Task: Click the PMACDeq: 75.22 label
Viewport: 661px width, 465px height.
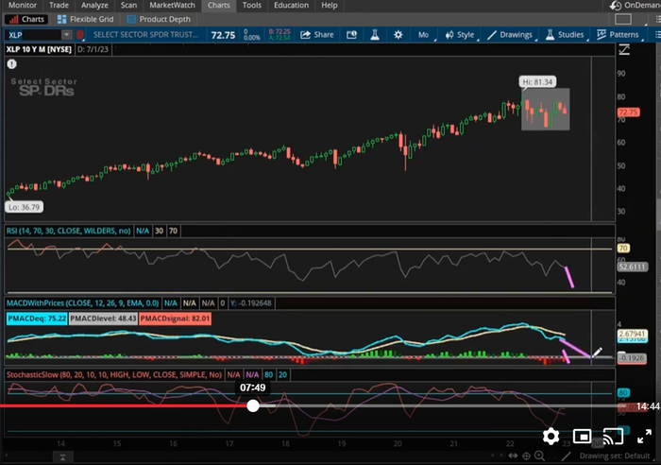Action: pyautogui.click(x=37, y=319)
